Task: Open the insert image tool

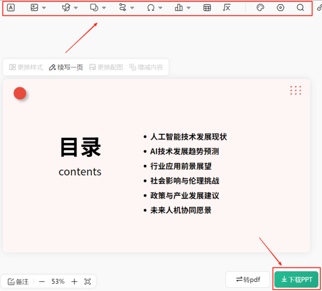Action: 34,8
